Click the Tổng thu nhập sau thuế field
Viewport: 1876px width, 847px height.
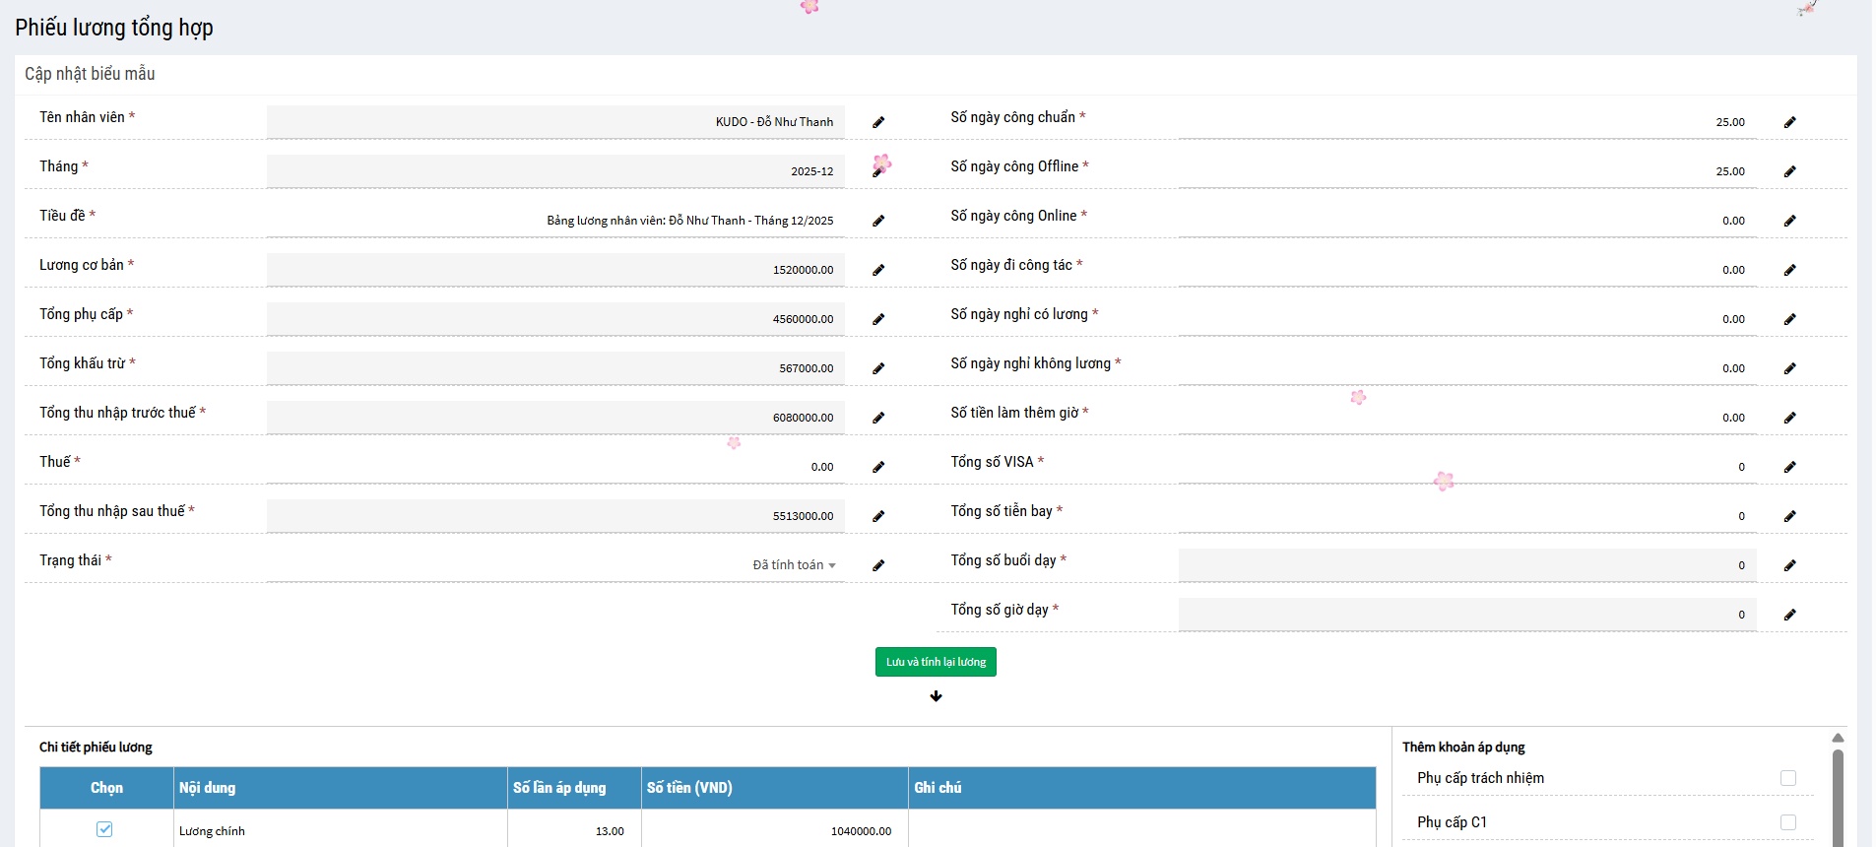pos(555,516)
